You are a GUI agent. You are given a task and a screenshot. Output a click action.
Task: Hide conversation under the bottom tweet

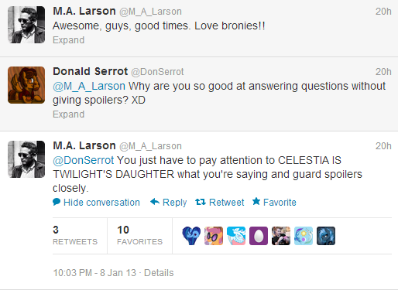pyautogui.click(x=101, y=203)
